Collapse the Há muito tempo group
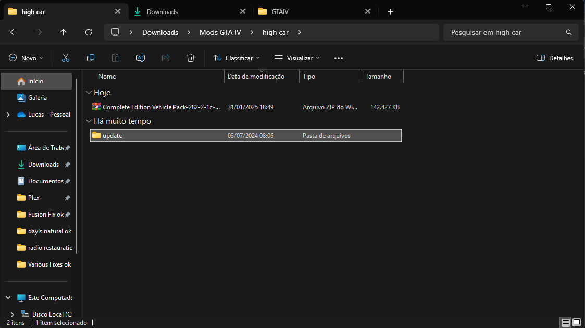The image size is (585, 328). click(89, 121)
